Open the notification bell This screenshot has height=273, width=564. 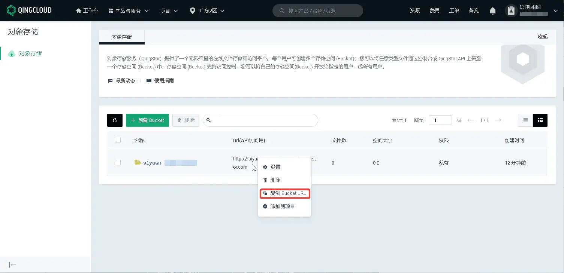[492, 10]
